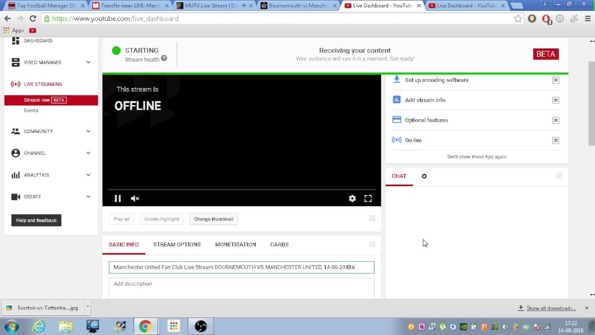Click the browser address bar URL
The height and width of the screenshot is (335, 595).
click(x=115, y=19)
